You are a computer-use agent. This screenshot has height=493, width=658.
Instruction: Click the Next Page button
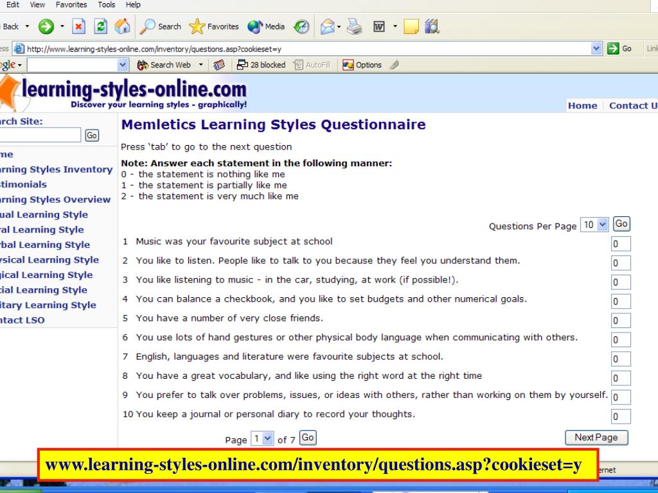click(596, 437)
